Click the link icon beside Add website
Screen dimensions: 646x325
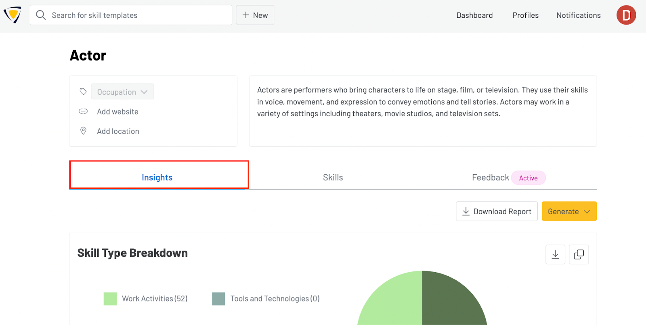(x=83, y=111)
